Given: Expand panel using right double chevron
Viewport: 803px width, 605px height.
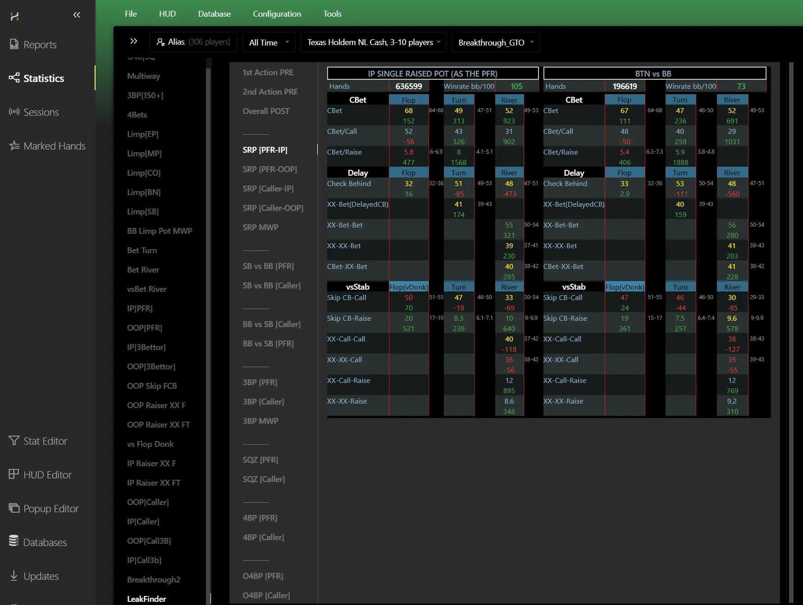Looking at the screenshot, I should (x=133, y=41).
